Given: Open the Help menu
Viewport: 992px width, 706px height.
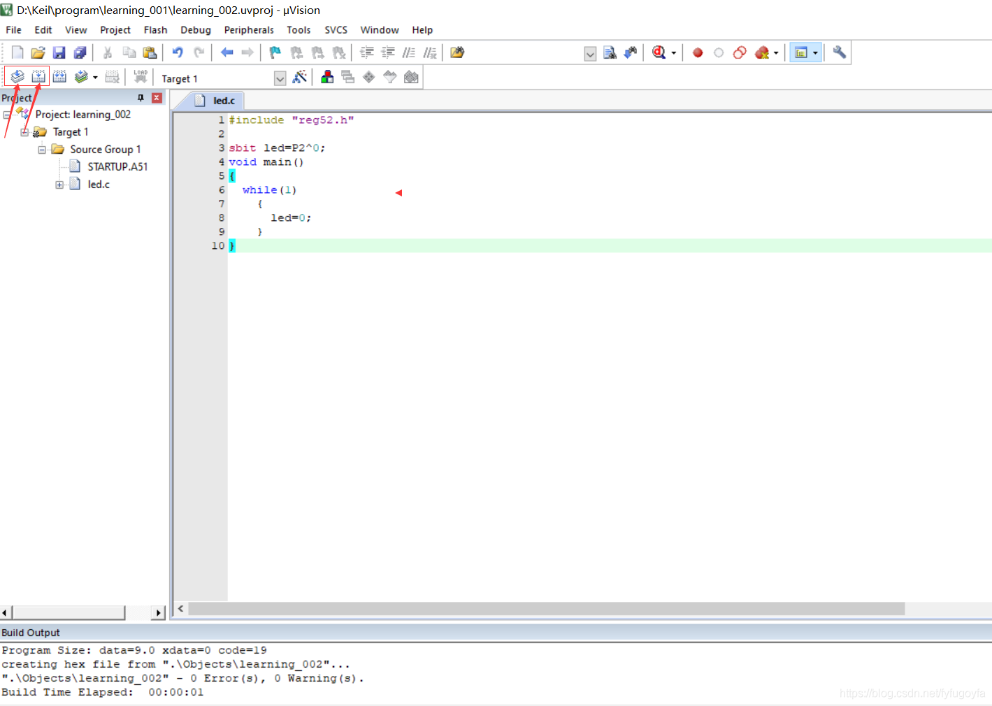Looking at the screenshot, I should click(422, 30).
